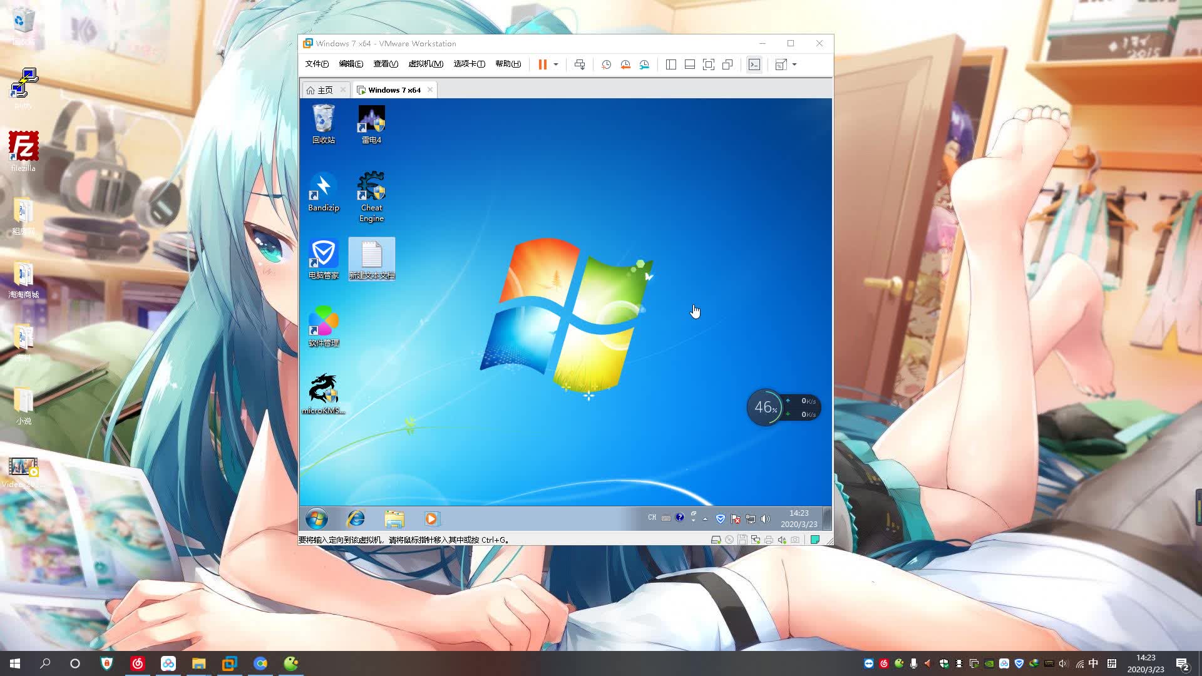Toggle the library sidebar view
The width and height of the screenshot is (1202, 676).
click(x=670, y=64)
